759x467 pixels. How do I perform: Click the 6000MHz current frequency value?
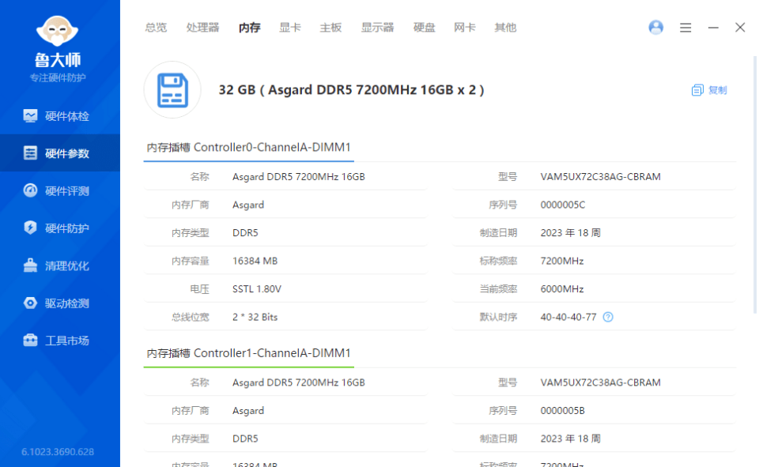[x=562, y=289]
